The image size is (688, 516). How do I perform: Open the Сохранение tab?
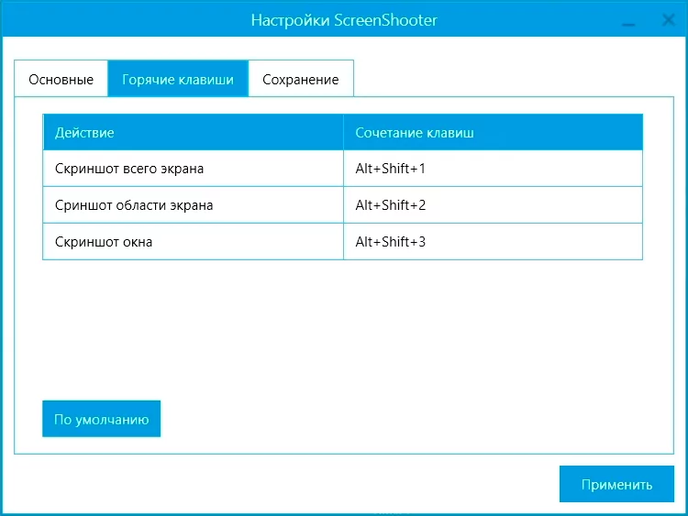coord(301,79)
